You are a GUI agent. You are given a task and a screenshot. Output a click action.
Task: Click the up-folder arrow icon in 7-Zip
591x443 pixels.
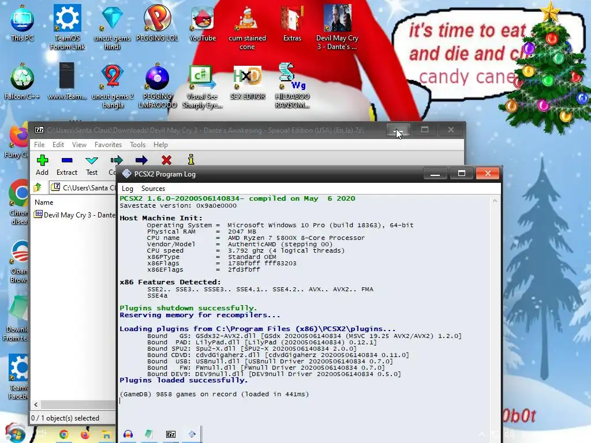(x=38, y=187)
